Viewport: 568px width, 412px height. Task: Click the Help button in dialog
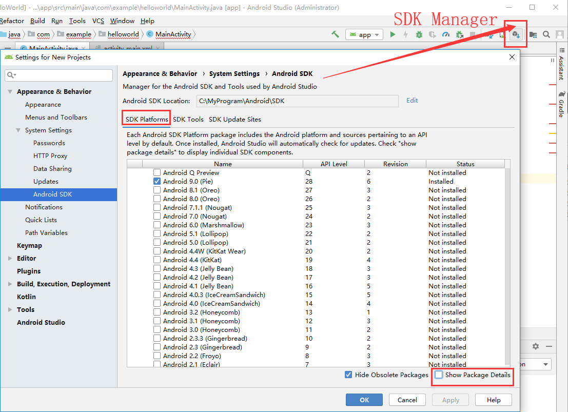(494, 400)
